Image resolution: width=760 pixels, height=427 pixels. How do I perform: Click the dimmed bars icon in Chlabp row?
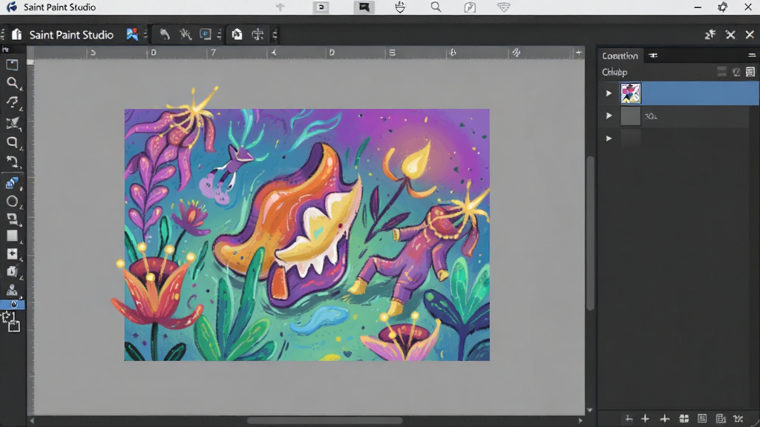pos(721,72)
